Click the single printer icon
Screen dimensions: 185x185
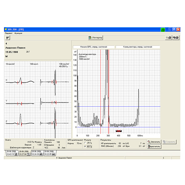(x=169, y=38)
